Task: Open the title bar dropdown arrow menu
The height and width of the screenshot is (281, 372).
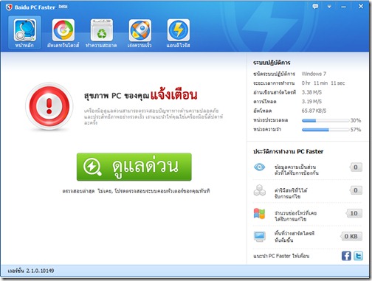Action: click(x=329, y=7)
